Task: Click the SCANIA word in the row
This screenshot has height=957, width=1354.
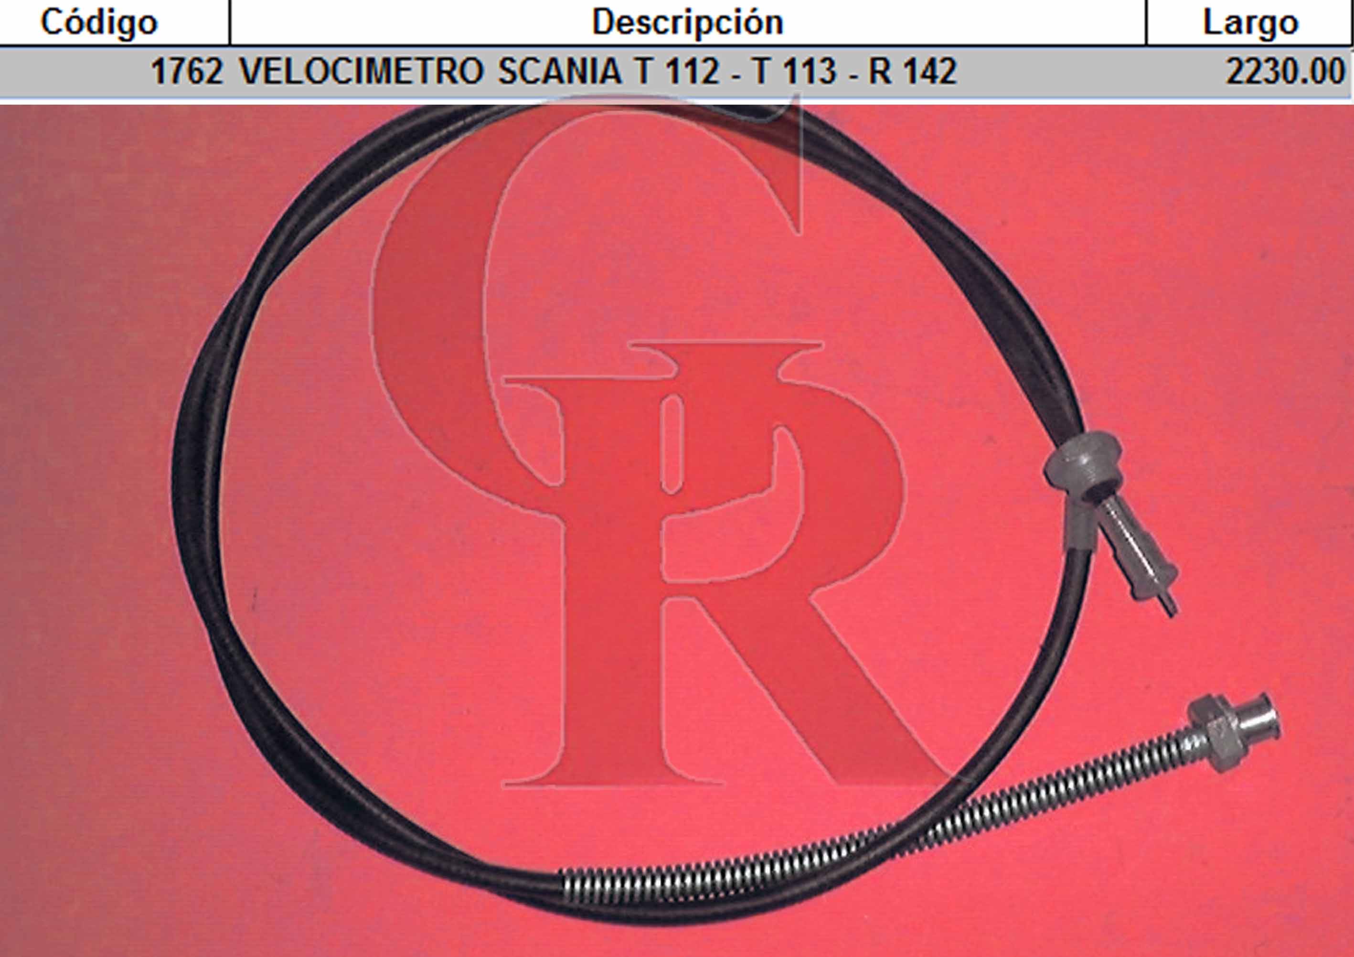Action: (x=559, y=71)
